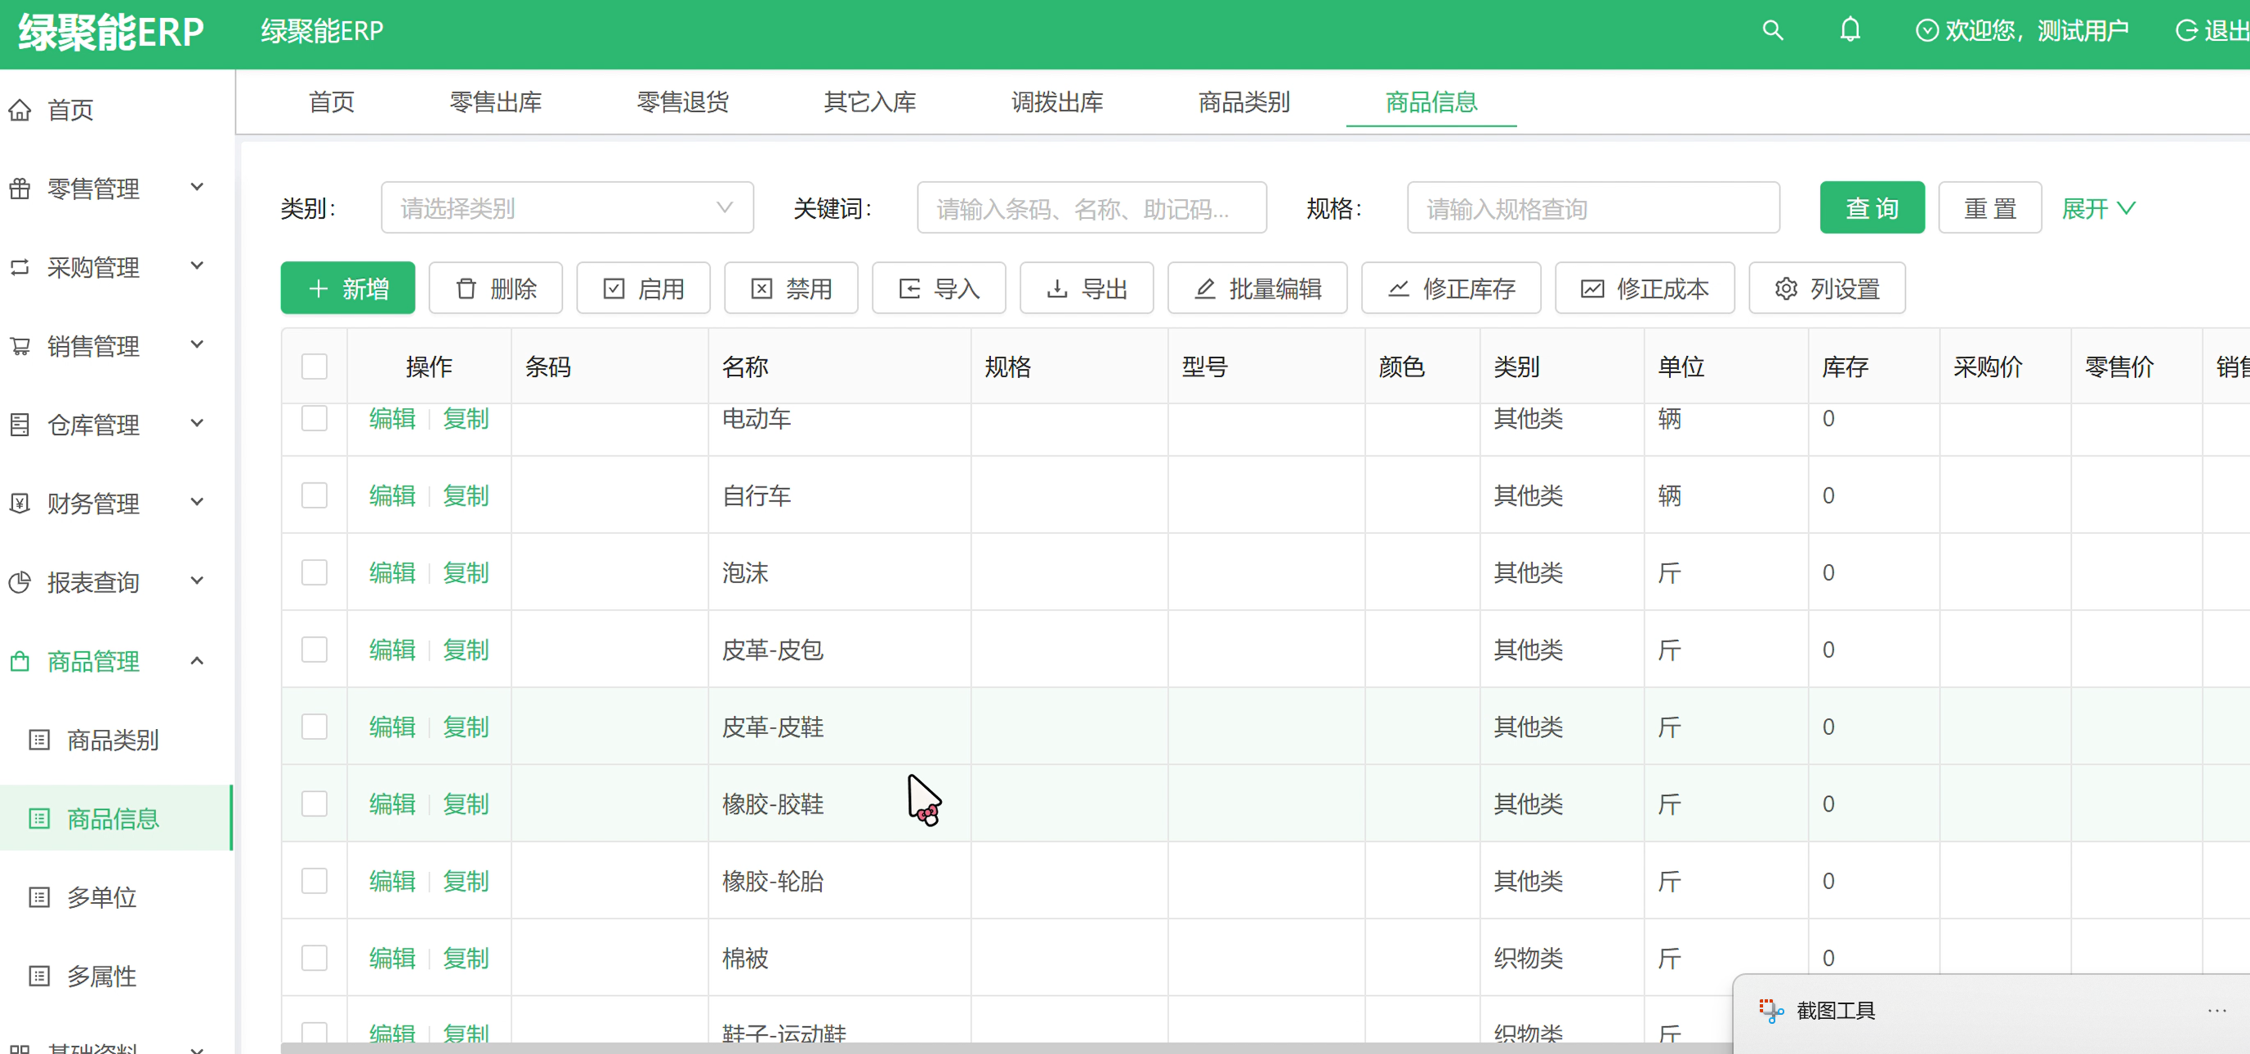The width and height of the screenshot is (2250, 1054).
Task: Expand 财务管理 chevron in sidebar
Action: click(x=198, y=500)
